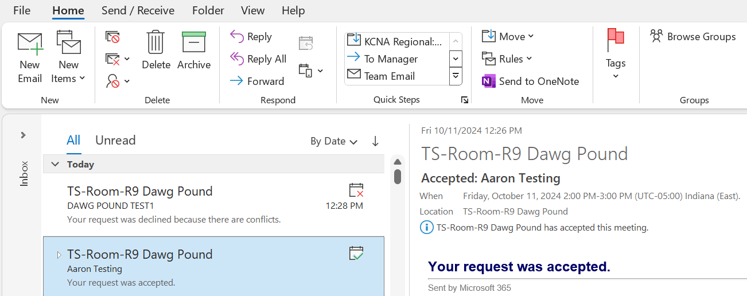
Task: Click Send to OneNote icon
Action: tap(489, 81)
